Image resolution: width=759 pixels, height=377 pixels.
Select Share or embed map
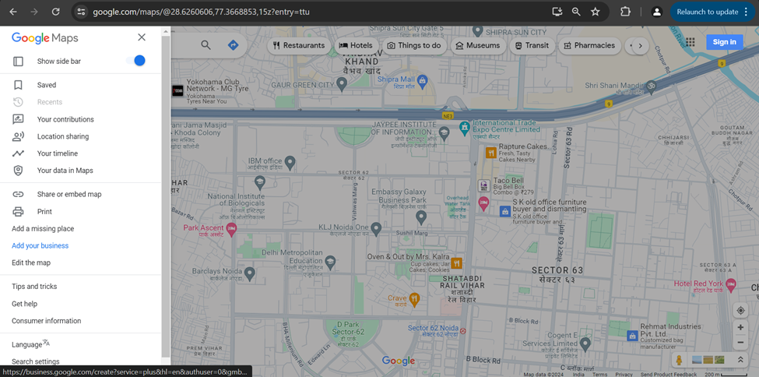click(69, 194)
